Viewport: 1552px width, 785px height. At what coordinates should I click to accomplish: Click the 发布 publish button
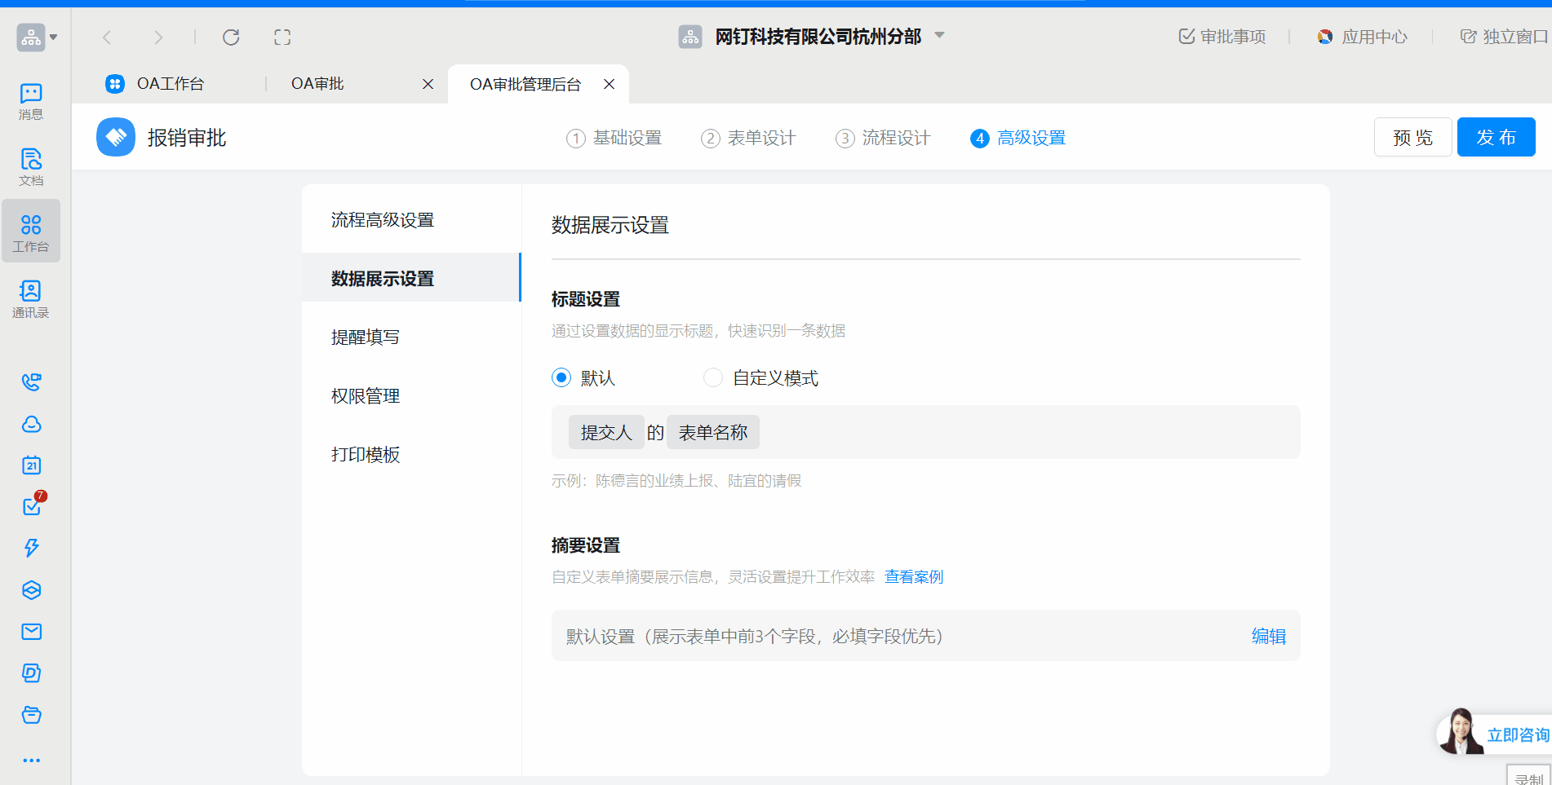point(1496,137)
